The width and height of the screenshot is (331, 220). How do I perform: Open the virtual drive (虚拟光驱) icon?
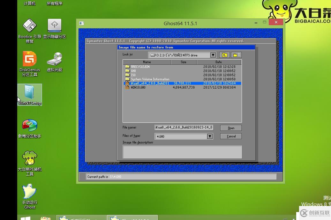click(55, 60)
